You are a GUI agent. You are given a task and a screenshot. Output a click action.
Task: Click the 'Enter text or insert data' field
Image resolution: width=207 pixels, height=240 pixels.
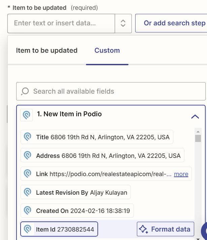pyautogui.click(x=61, y=23)
